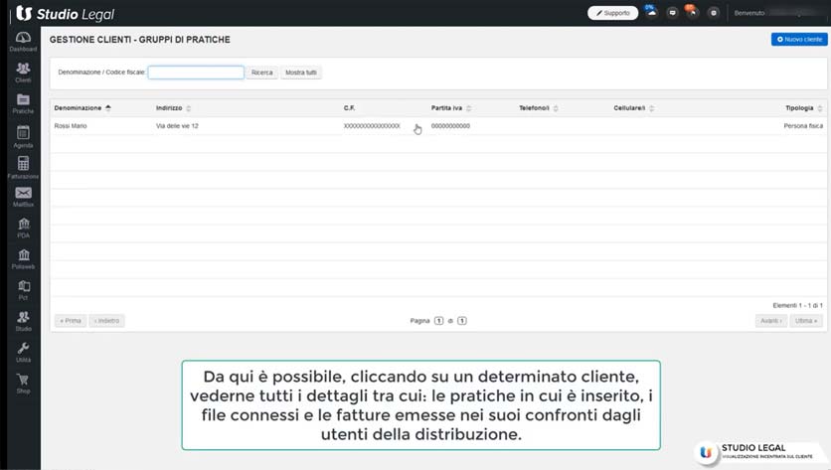831x470 pixels.
Task: Sort by Indirizzo column
Action: tap(173, 108)
